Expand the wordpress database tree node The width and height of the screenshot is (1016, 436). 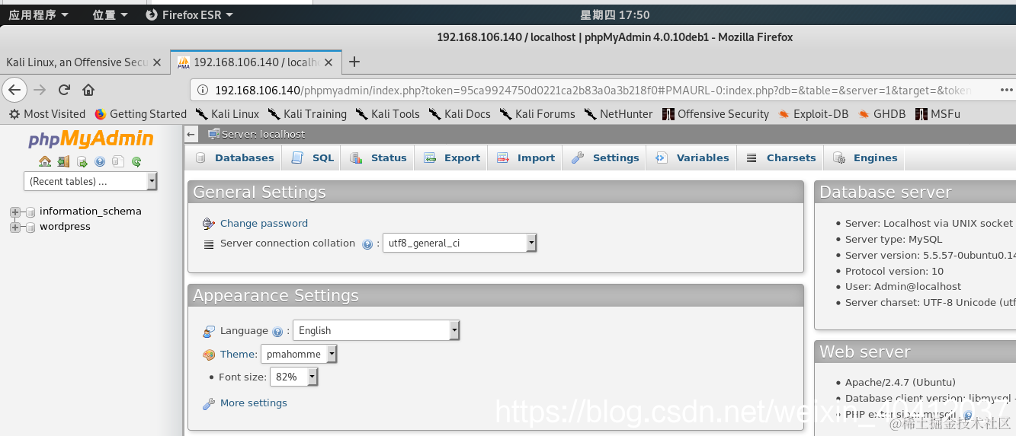coord(15,227)
